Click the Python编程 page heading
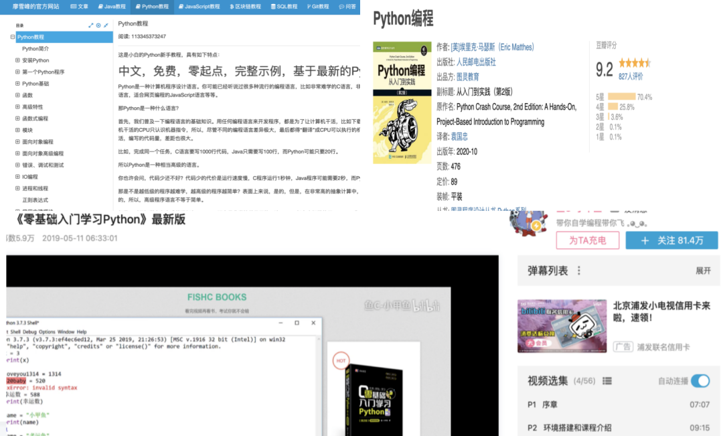Image resolution: width=723 pixels, height=436 pixels. pyautogui.click(x=403, y=19)
